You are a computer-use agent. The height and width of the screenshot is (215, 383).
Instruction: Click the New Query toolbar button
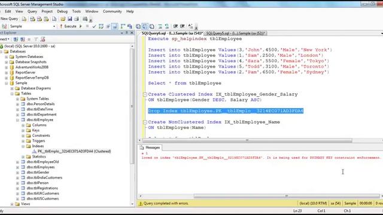click(9, 19)
